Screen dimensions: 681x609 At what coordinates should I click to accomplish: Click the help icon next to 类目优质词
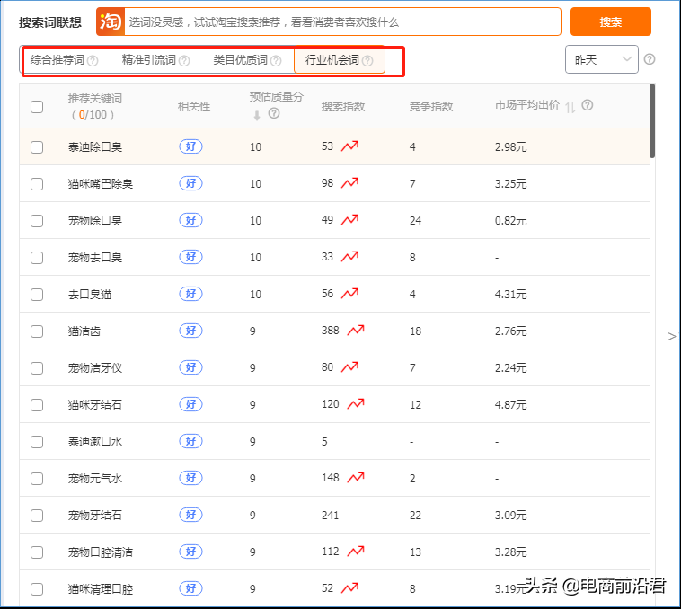coord(276,61)
